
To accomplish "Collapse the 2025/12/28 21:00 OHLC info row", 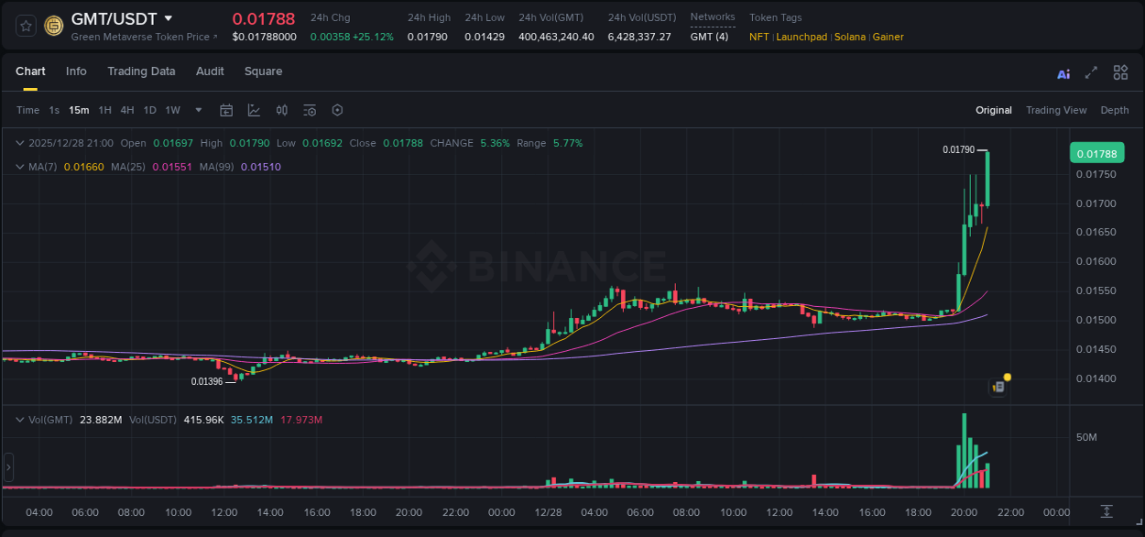I will point(20,143).
